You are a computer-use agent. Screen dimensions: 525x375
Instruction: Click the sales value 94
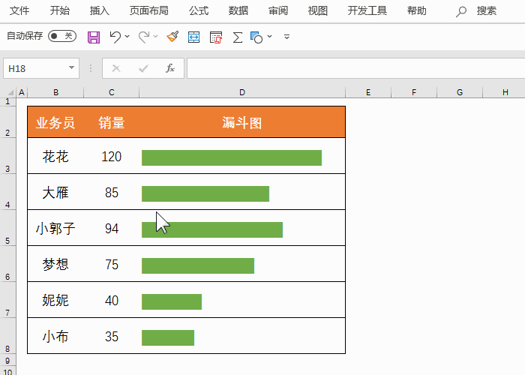tap(112, 228)
